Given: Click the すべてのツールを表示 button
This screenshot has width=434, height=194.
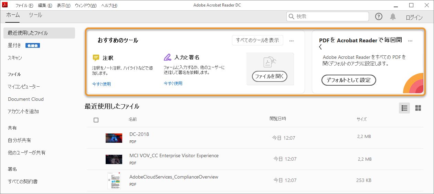Looking at the screenshot, I should [x=257, y=40].
